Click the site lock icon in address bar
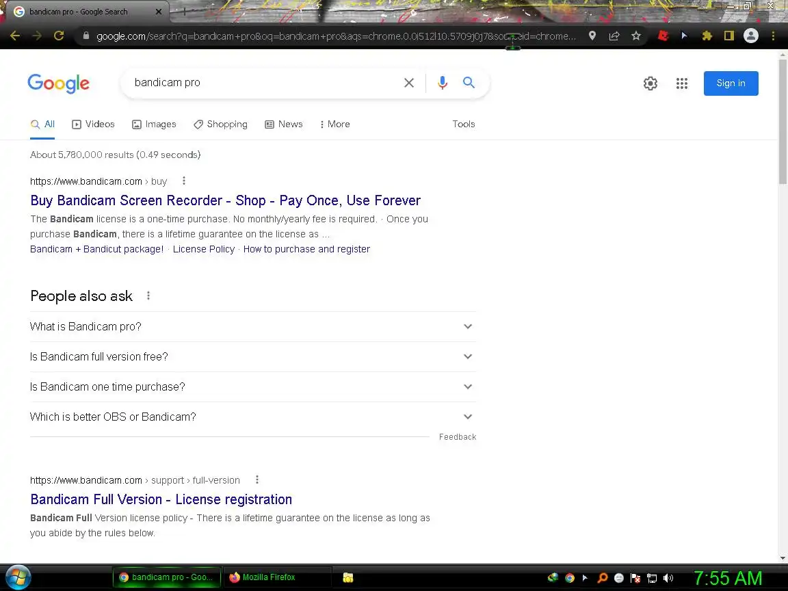The image size is (788, 591). [x=86, y=36]
